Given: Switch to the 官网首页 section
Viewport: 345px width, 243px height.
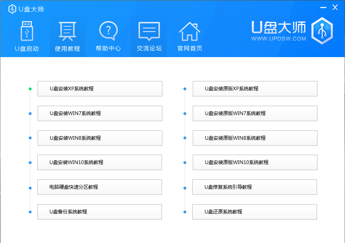Looking at the screenshot, I should (189, 36).
